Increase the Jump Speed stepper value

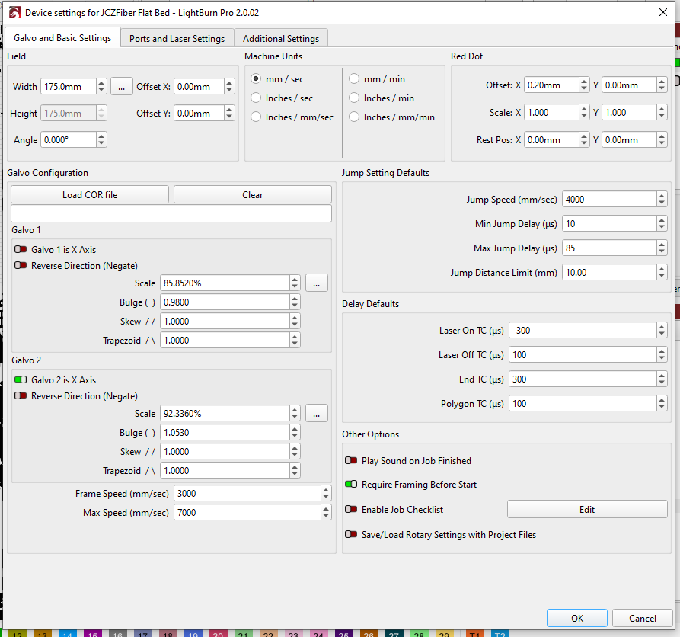point(661,196)
